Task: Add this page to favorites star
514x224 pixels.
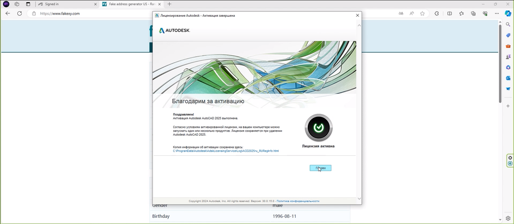Action: (422, 13)
